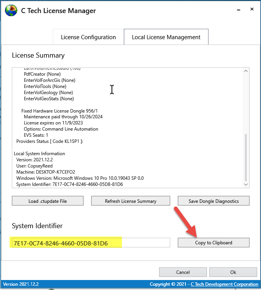Save Dongle Diagnostics
Image resolution: width=261 pixels, height=290 pixels.
[213, 201]
